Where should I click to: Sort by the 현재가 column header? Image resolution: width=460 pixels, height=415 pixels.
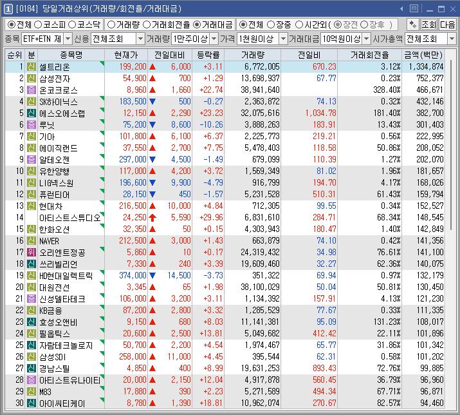click(x=126, y=55)
